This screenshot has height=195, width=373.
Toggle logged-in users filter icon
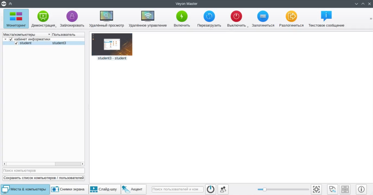click(x=223, y=189)
